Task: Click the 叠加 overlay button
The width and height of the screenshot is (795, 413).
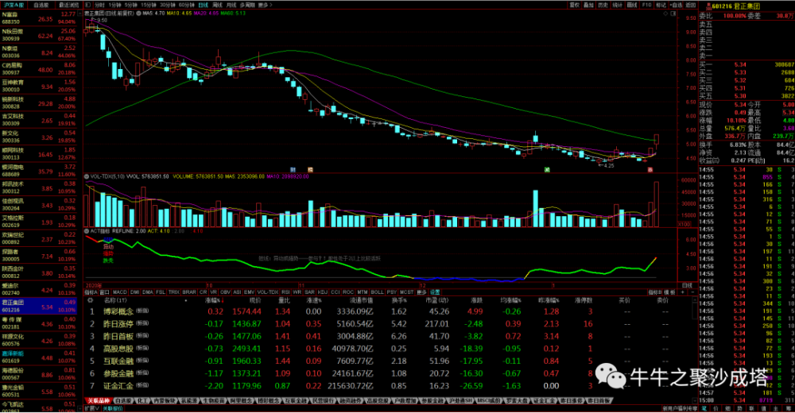Action: [x=588, y=5]
